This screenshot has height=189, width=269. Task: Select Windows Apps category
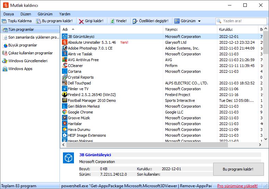click(x=30, y=69)
